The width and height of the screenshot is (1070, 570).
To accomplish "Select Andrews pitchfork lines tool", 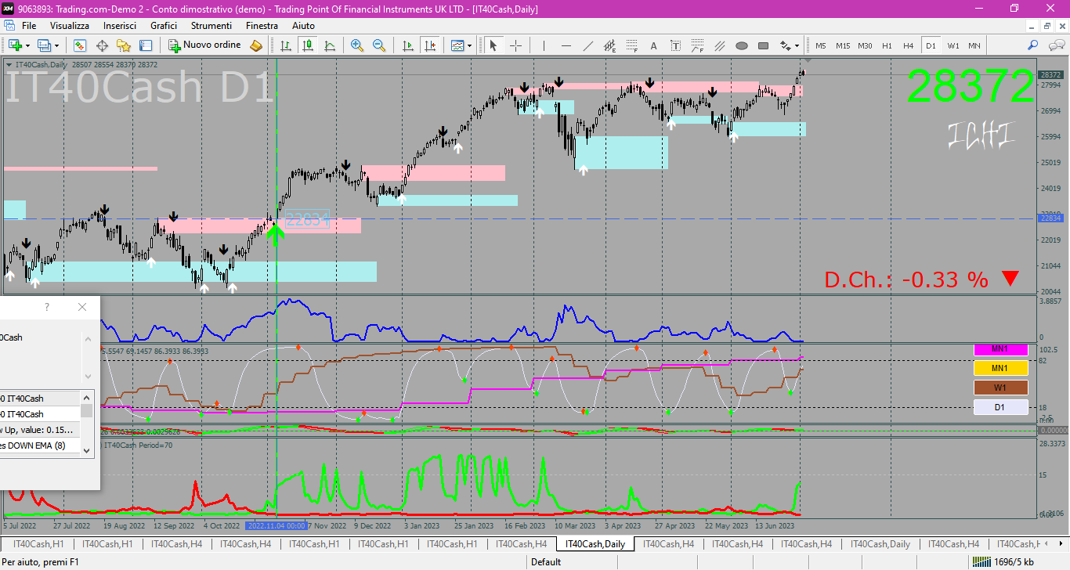I will pyautogui.click(x=719, y=45).
